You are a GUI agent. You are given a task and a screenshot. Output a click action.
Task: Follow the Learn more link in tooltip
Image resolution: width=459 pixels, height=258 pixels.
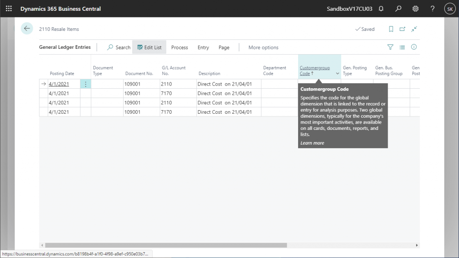point(312,143)
